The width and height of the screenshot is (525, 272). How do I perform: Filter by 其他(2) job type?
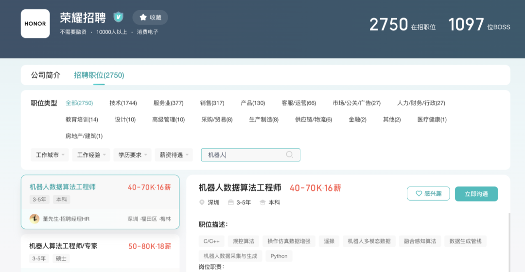(x=392, y=119)
